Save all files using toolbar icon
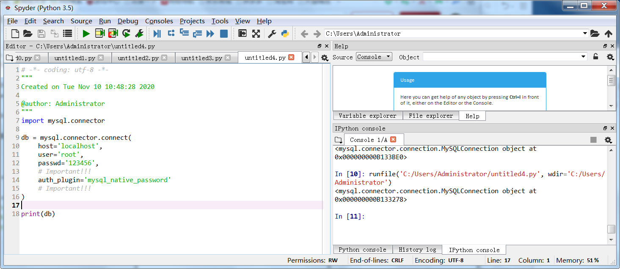 click(54, 33)
